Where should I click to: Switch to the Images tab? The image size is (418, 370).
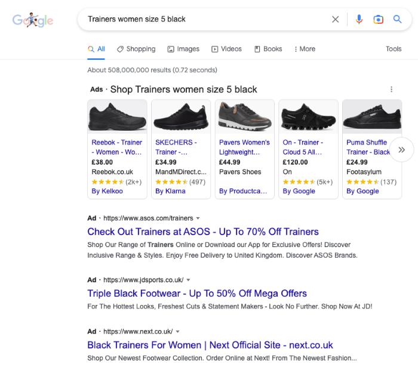point(183,49)
